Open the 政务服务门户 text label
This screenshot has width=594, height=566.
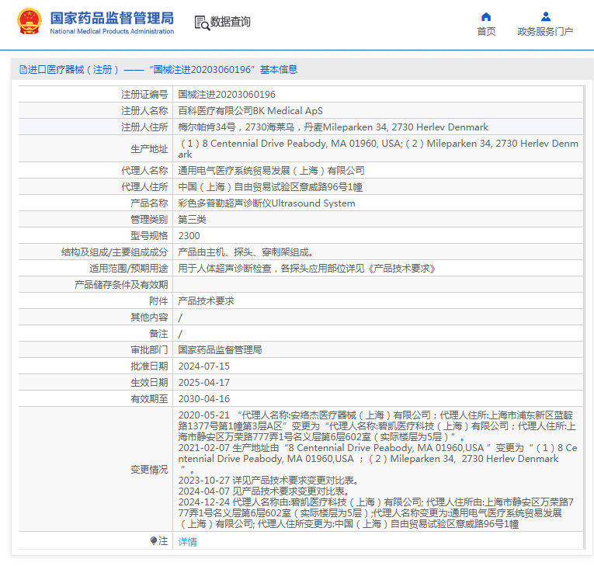click(545, 32)
